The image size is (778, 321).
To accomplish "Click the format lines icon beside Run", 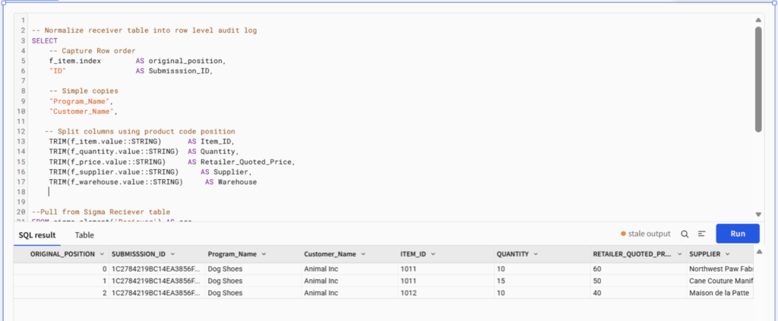I will pos(701,234).
